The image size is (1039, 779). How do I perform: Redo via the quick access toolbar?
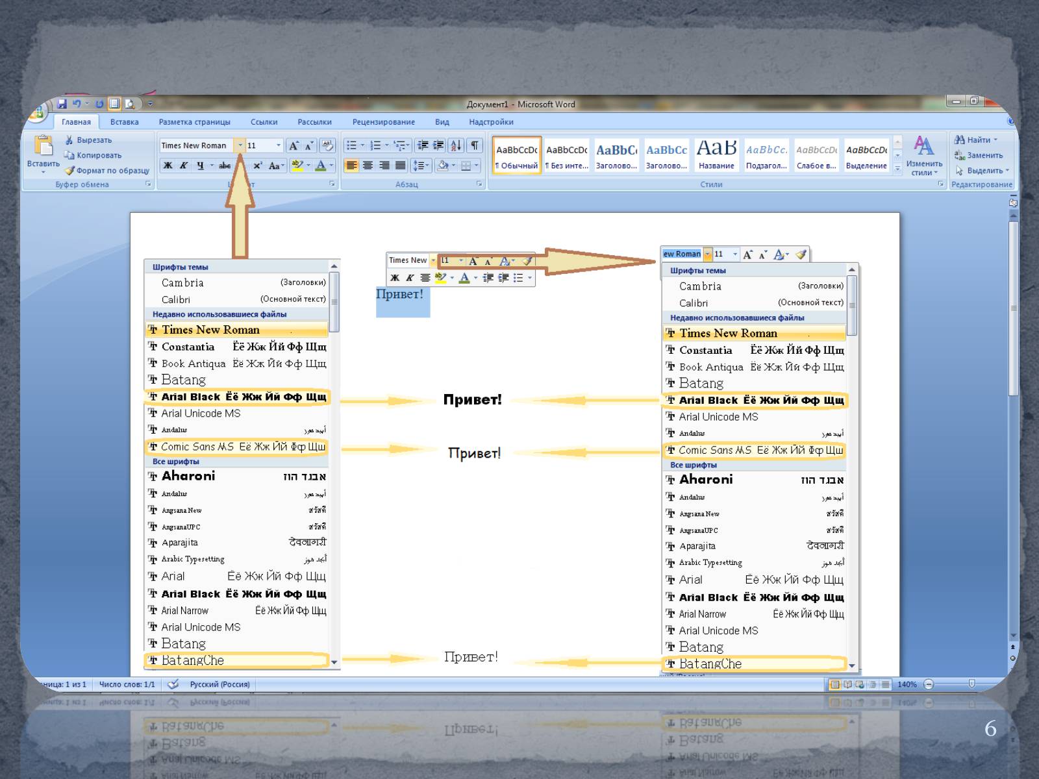99,104
